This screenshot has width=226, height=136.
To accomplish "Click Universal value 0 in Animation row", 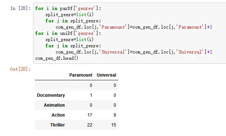I will coord(115,105).
